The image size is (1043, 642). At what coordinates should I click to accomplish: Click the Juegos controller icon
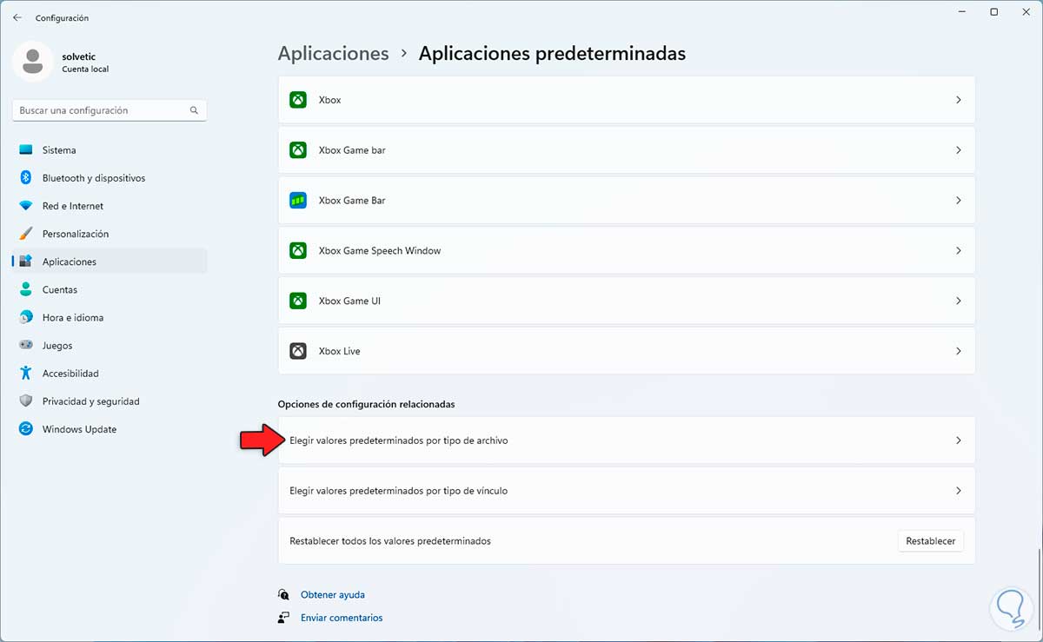tap(26, 345)
